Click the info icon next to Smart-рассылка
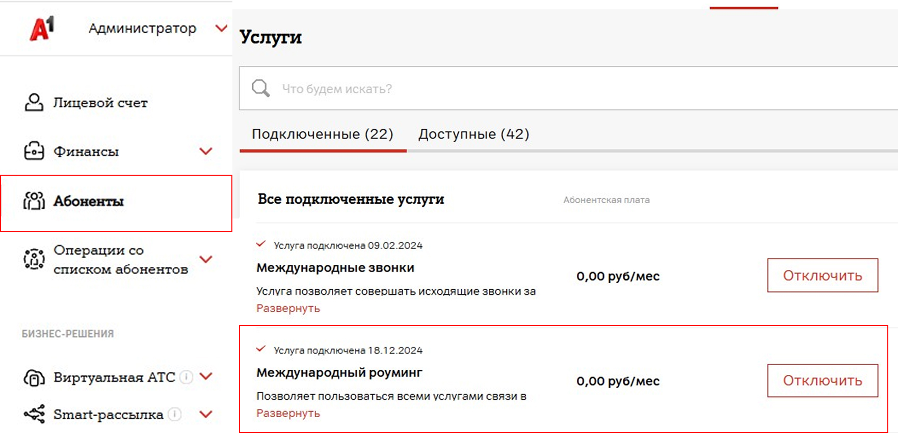Image resolution: width=898 pixels, height=437 pixels. tap(174, 414)
